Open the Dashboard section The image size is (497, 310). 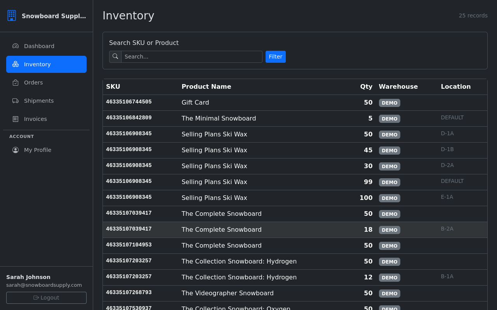[x=39, y=46]
